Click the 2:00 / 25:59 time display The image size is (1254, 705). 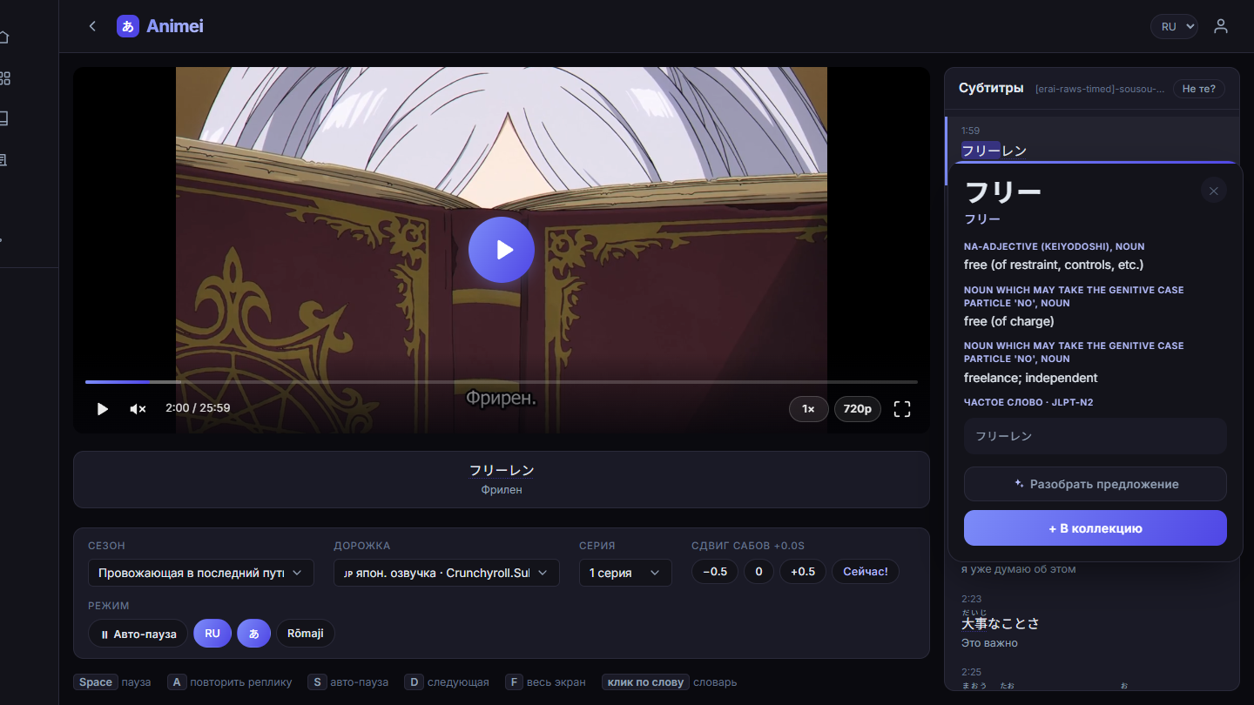[198, 407]
